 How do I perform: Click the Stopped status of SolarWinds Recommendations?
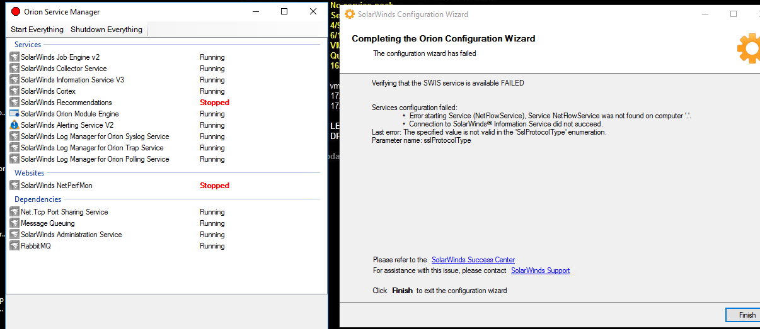[x=214, y=103]
